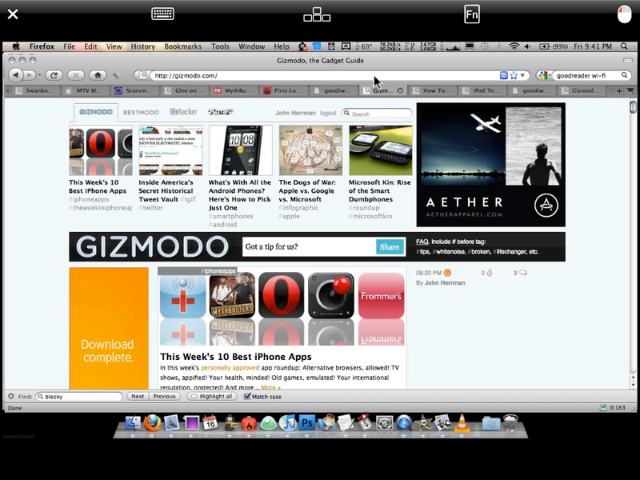This screenshot has height=480, width=640.
Task: Select the BESTMODO site tab
Action: [x=142, y=112]
